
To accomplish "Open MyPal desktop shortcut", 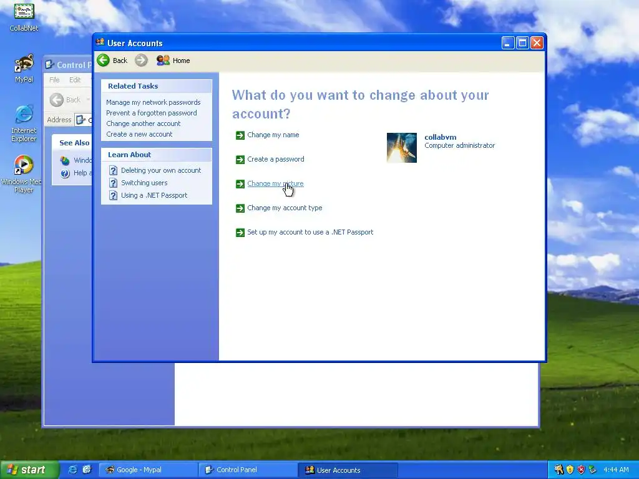I will 24,64.
